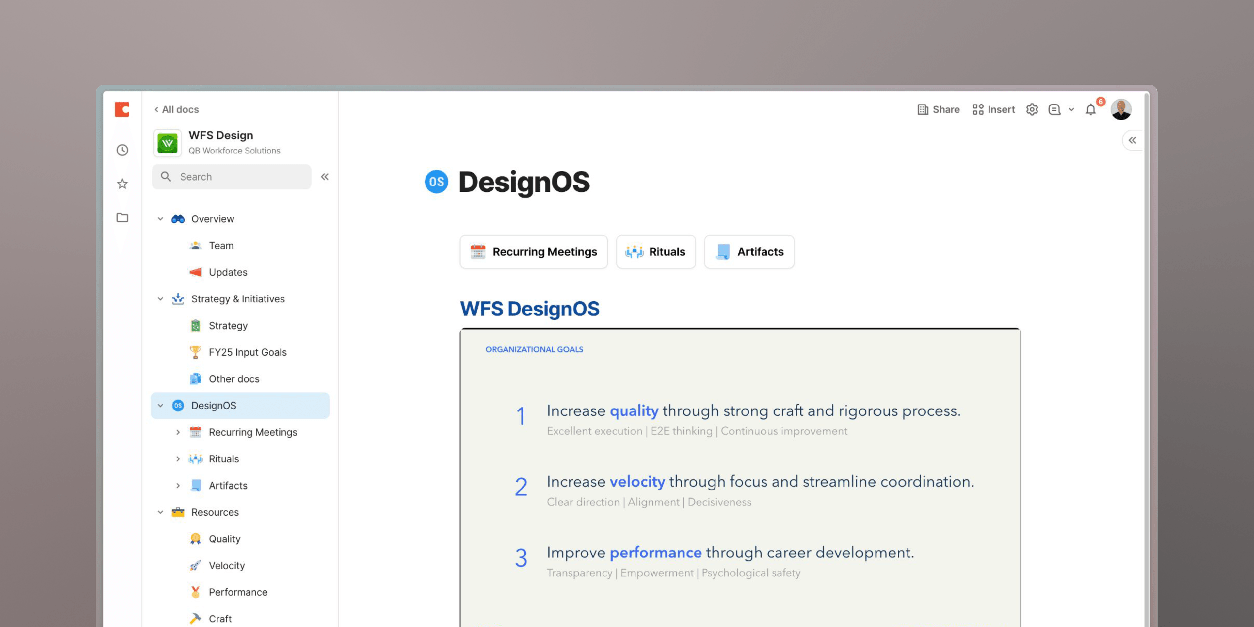1254x627 pixels.
Task: Open notifications bell icon
Action: click(1090, 110)
